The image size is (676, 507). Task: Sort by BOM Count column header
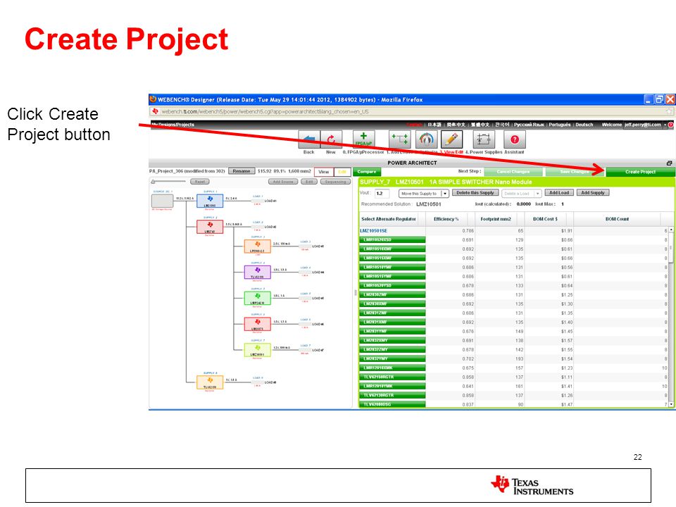click(617, 219)
